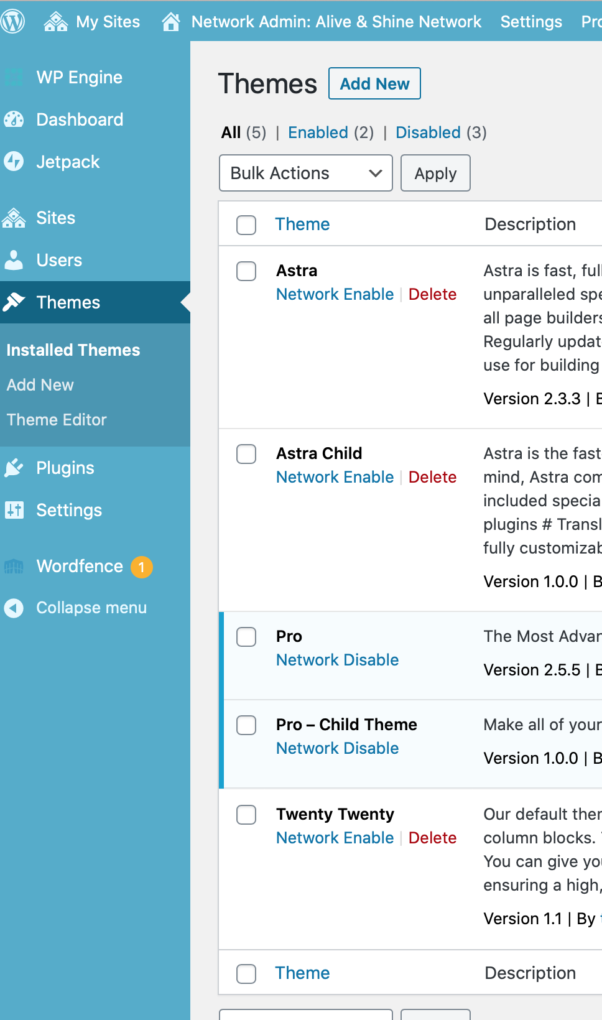
Task: Tick the Pro – Child Theme checkbox
Action: click(x=246, y=725)
